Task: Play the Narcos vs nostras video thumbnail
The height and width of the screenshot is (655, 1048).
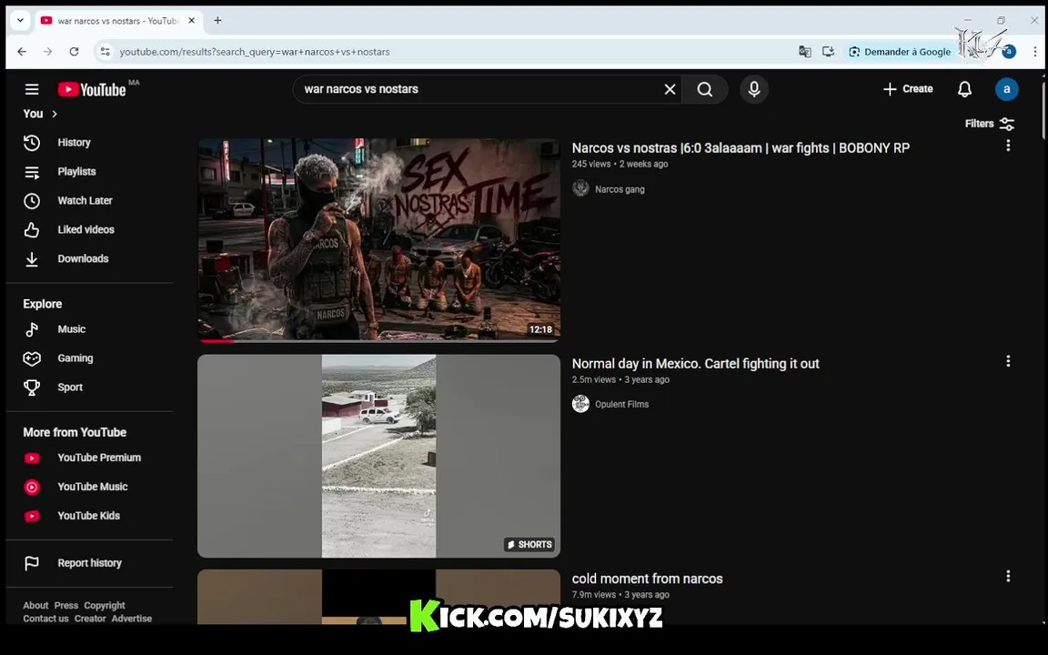Action: tap(379, 240)
